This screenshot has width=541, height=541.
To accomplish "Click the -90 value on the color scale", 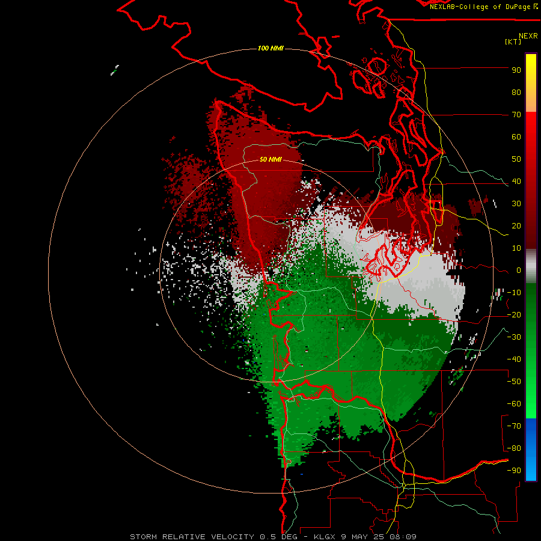I will coord(514,471).
